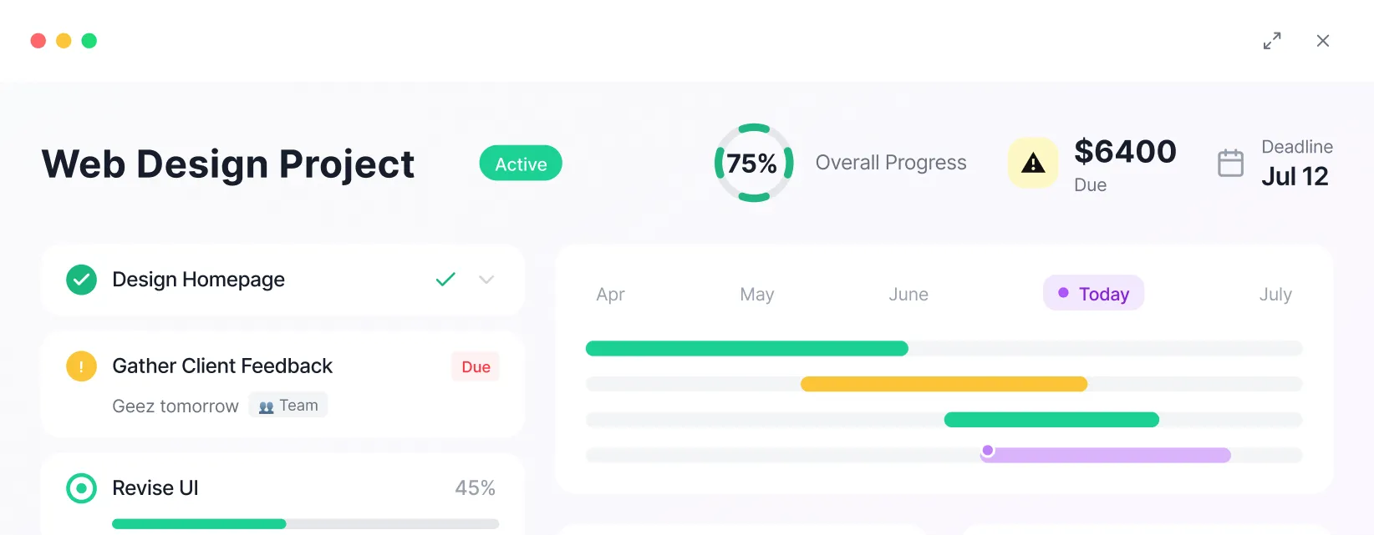Select the June column on the timeline

(x=908, y=294)
